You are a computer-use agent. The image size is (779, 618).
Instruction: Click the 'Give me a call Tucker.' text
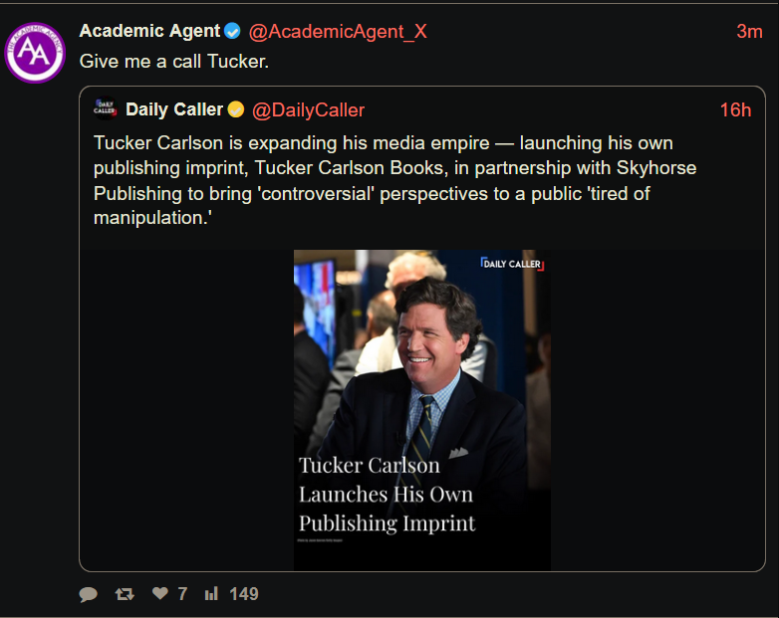(x=174, y=62)
